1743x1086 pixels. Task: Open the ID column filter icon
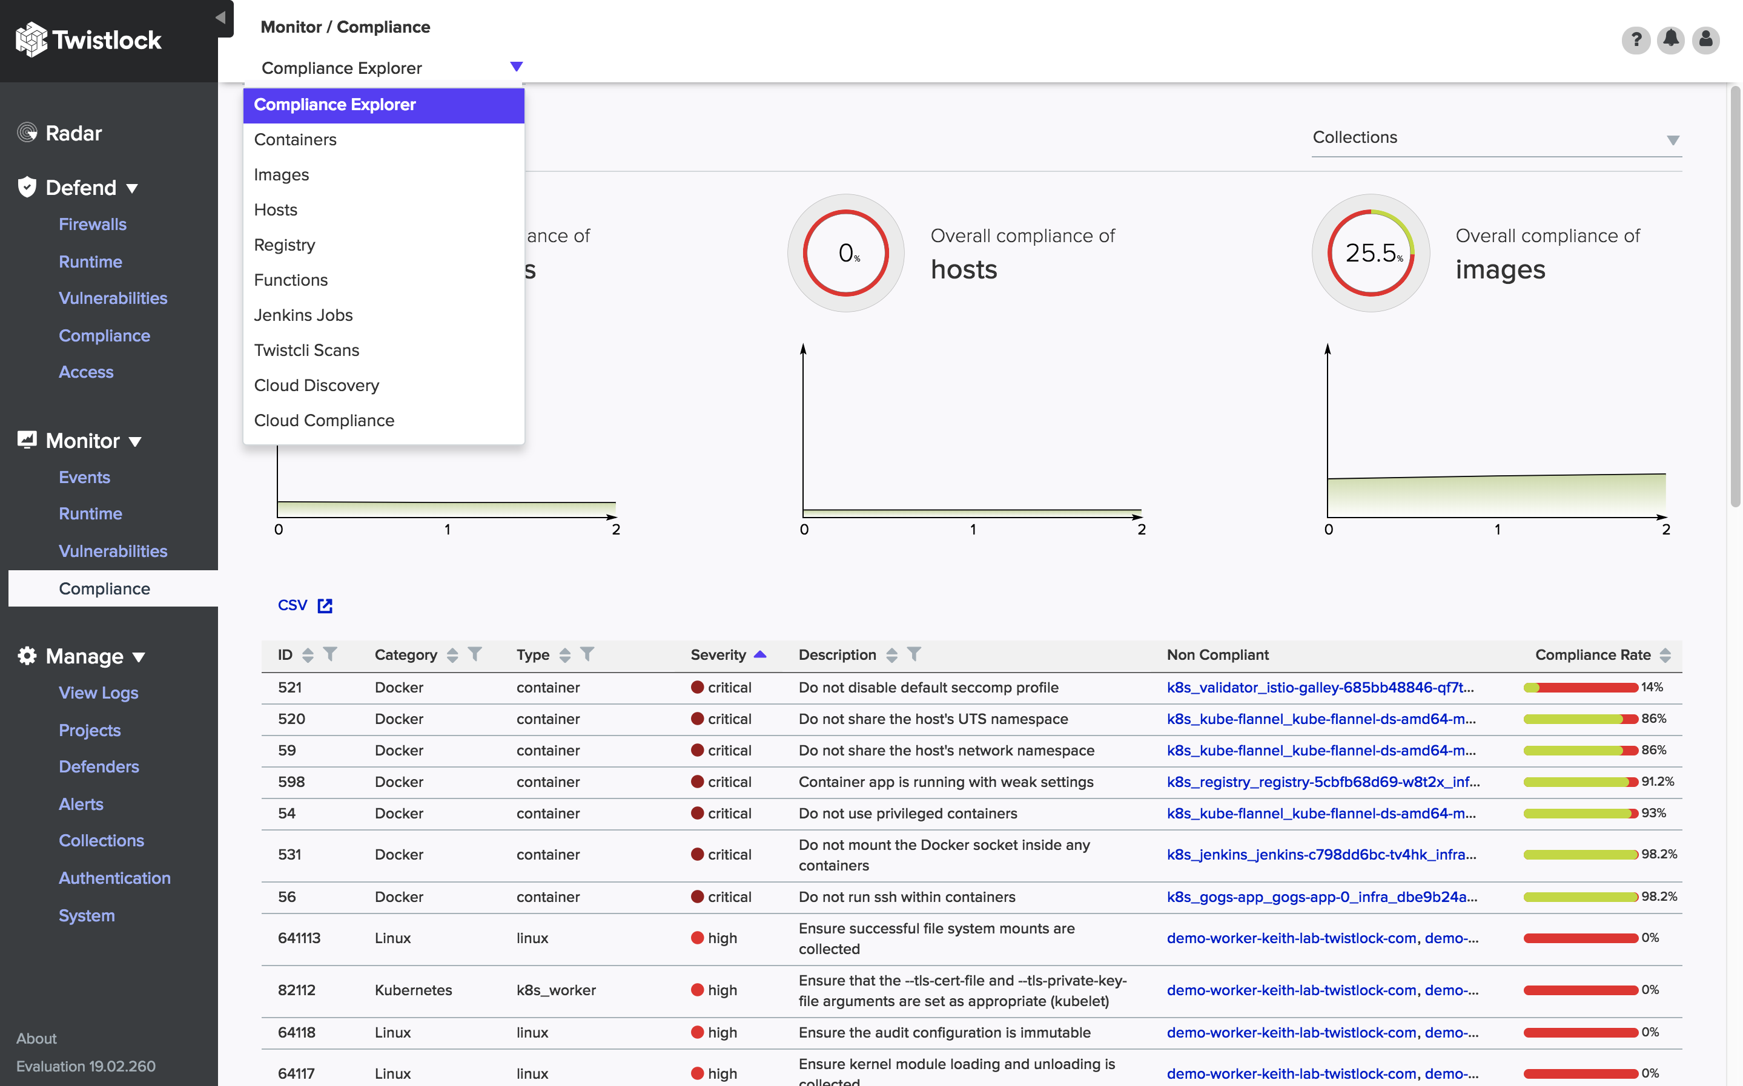click(330, 654)
